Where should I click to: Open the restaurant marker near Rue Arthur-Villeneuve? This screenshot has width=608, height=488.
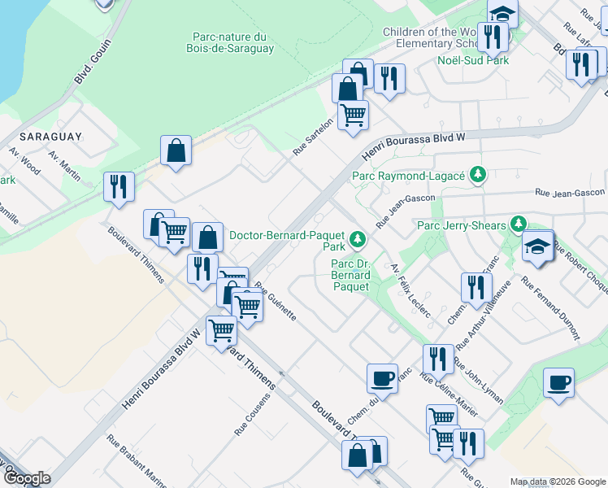click(x=476, y=288)
